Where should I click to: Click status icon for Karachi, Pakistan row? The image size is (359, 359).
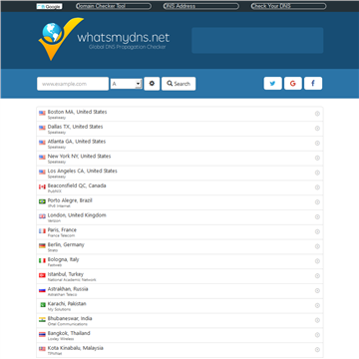coord(317,305)
